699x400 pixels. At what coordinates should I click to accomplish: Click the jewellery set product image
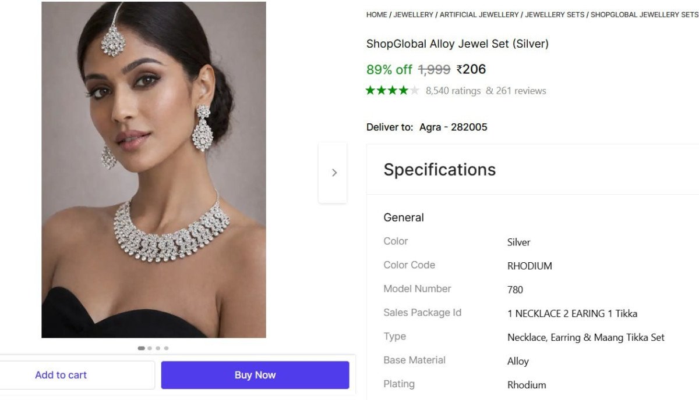click(154, 170)
